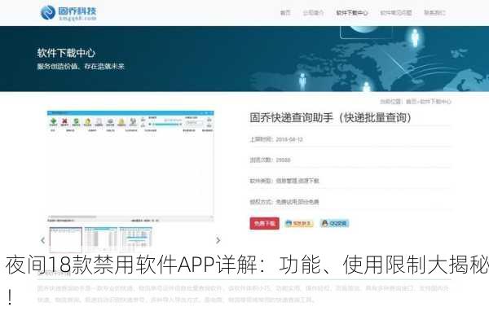Click the release date 2018-04-12
489x311 pixels.
point(289,139)
